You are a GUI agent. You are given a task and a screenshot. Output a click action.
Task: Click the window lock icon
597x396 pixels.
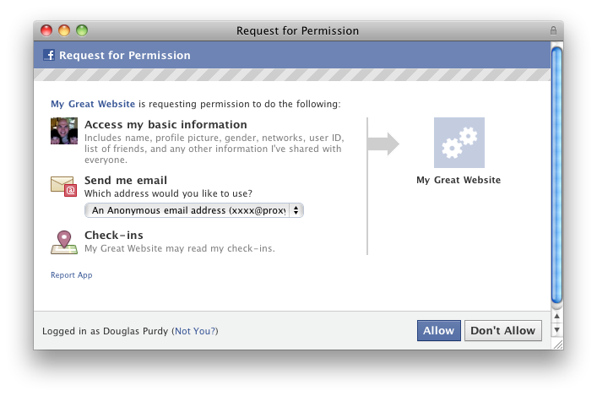[x=553, y=30]
